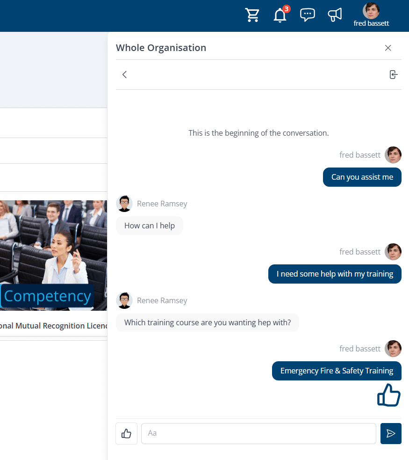Click the Whole Organisation chat title

pyautogui.click(x=161, y=48)
